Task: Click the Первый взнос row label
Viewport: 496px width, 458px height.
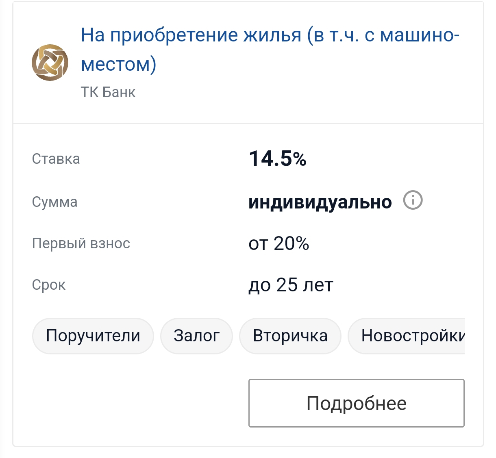Action: [x=81, y=243]
